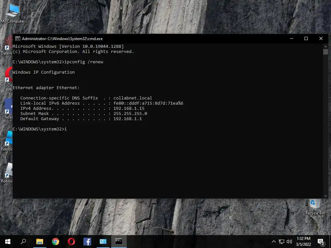Open the blue Roblox desktop shortcut
The width and height of the screenshot is (331, 248).
(x=6, y=141)
